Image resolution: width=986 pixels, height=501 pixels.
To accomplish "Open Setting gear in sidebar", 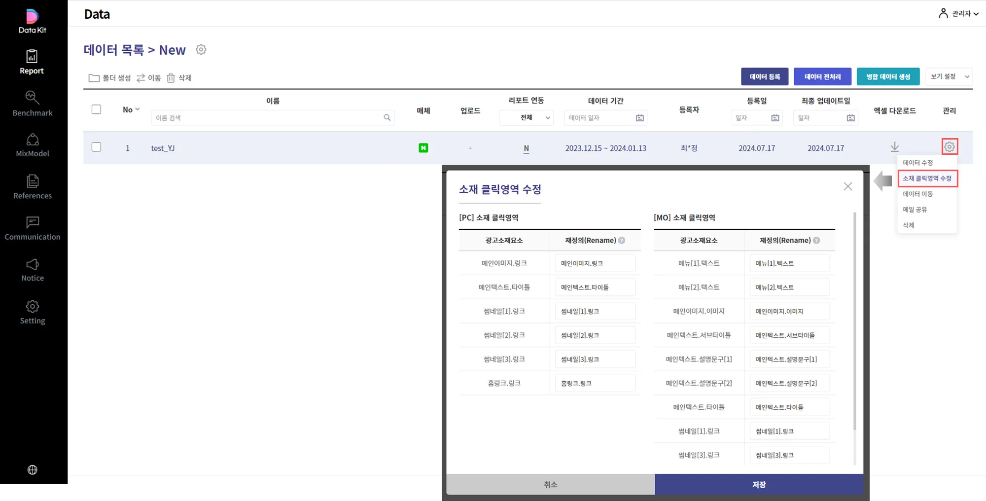I will click(33, 306).
